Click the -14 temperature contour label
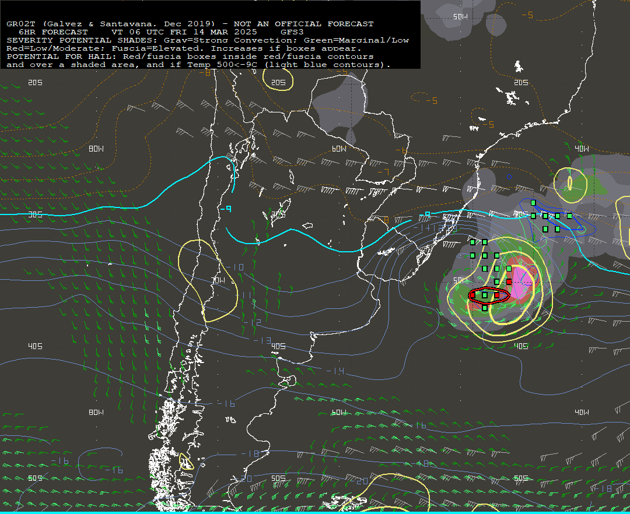Viewport: 630px width, 514px height. tap(335, 371)
